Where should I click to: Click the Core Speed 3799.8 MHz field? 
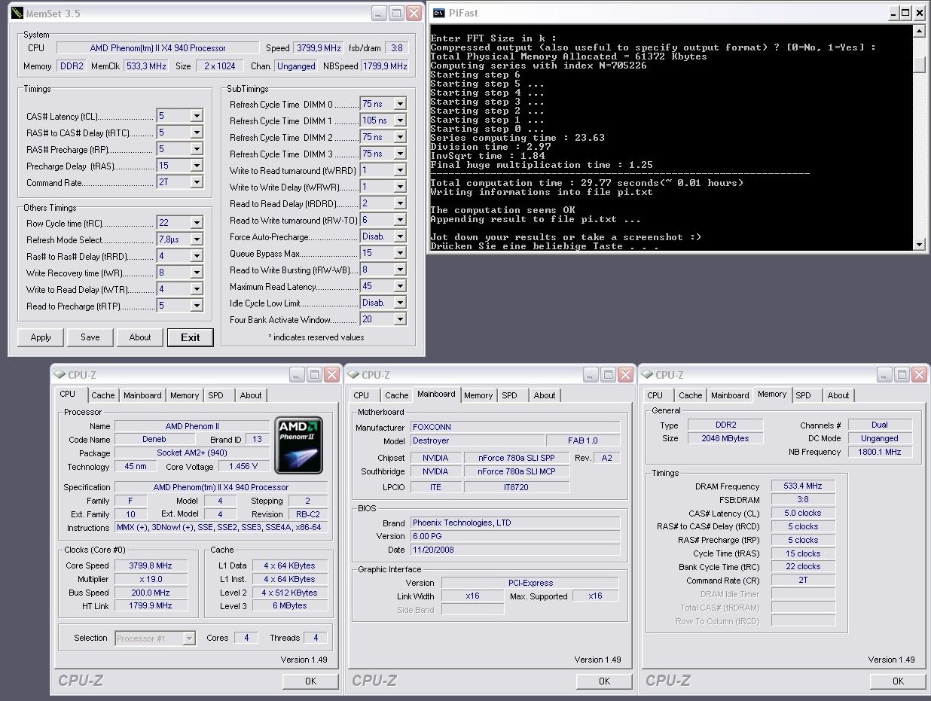pos(151,565)
